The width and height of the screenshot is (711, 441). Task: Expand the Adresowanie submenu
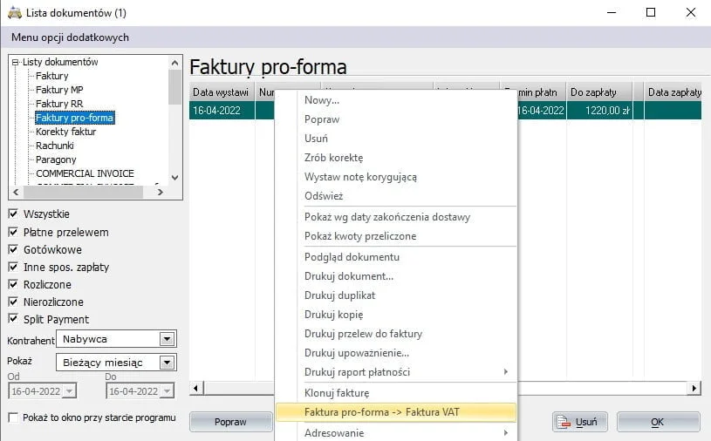click(x=395, y=433)
